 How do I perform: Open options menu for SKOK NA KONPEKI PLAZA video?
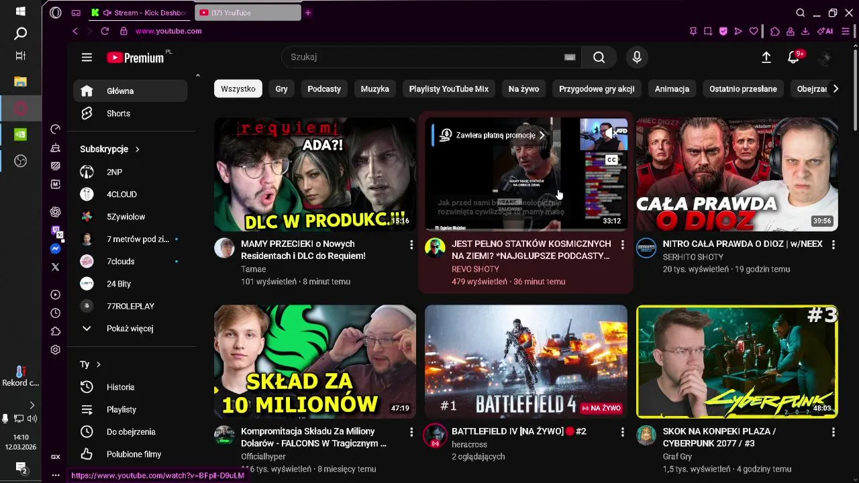[833, 432]
